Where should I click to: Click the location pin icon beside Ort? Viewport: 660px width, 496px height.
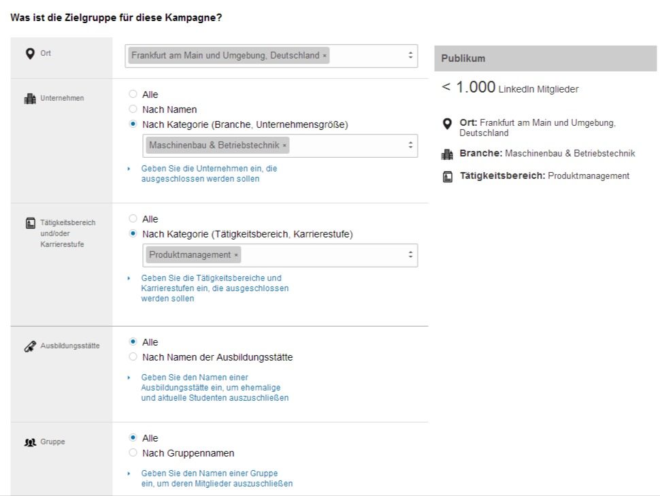coord(30,53)
